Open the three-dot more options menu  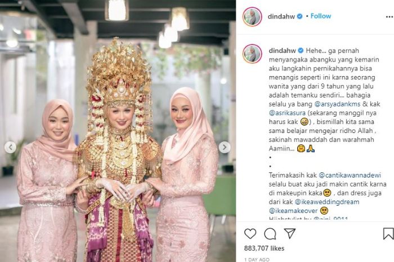[389, 17]
